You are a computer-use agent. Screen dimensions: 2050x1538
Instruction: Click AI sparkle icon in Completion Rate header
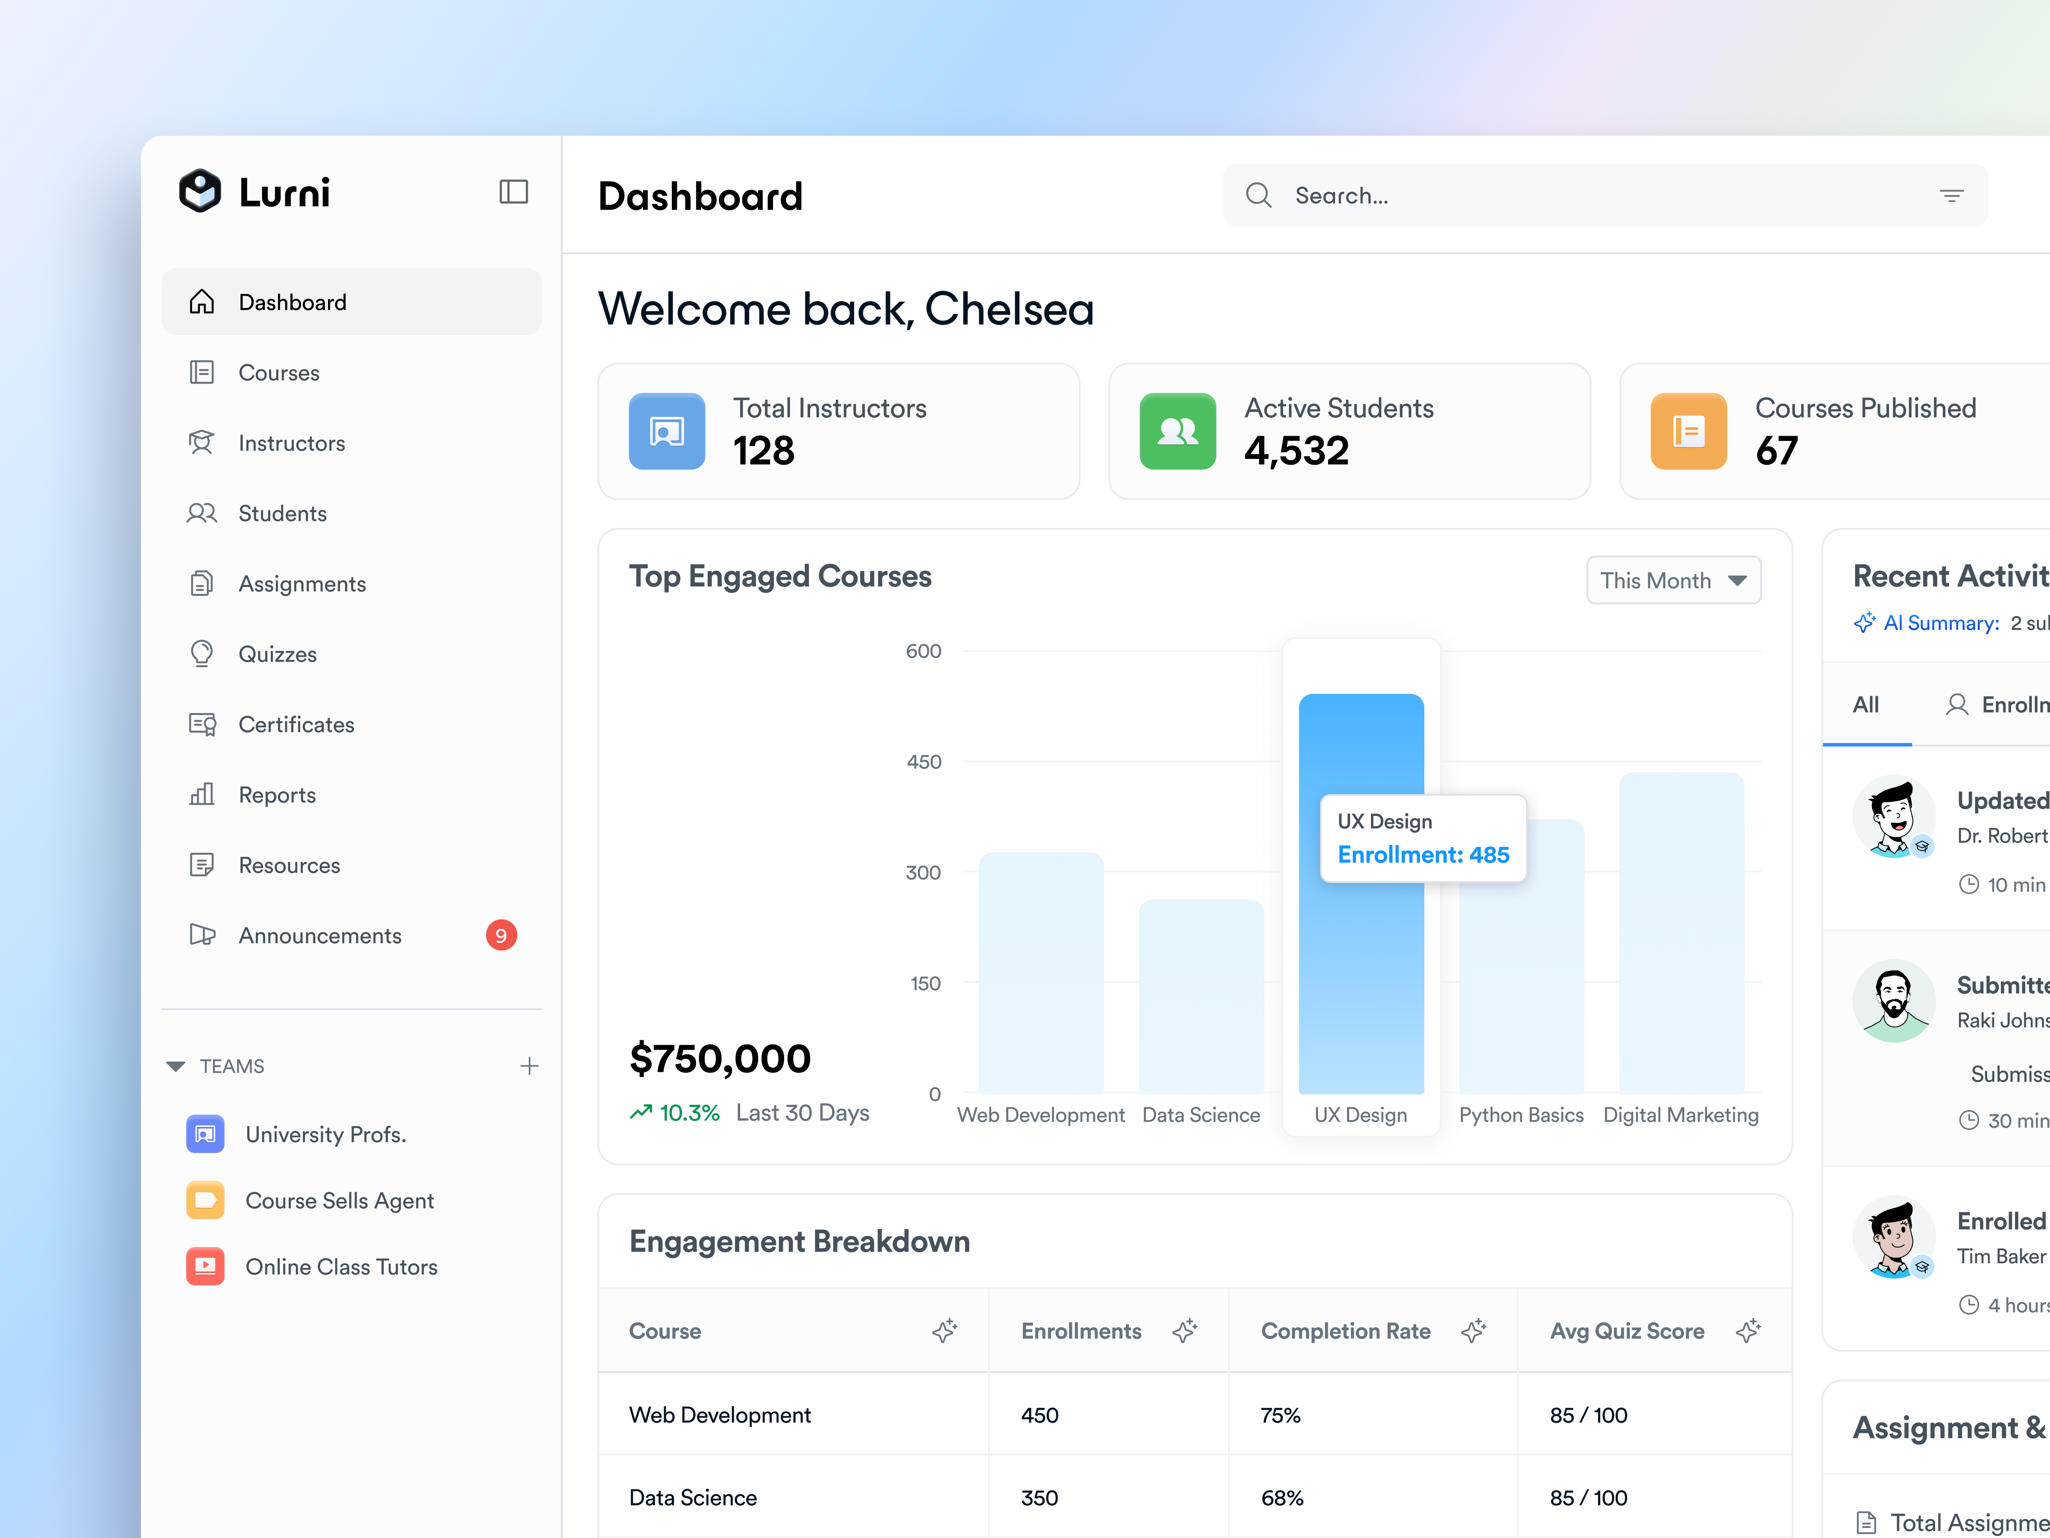tap(1473, 1330)
